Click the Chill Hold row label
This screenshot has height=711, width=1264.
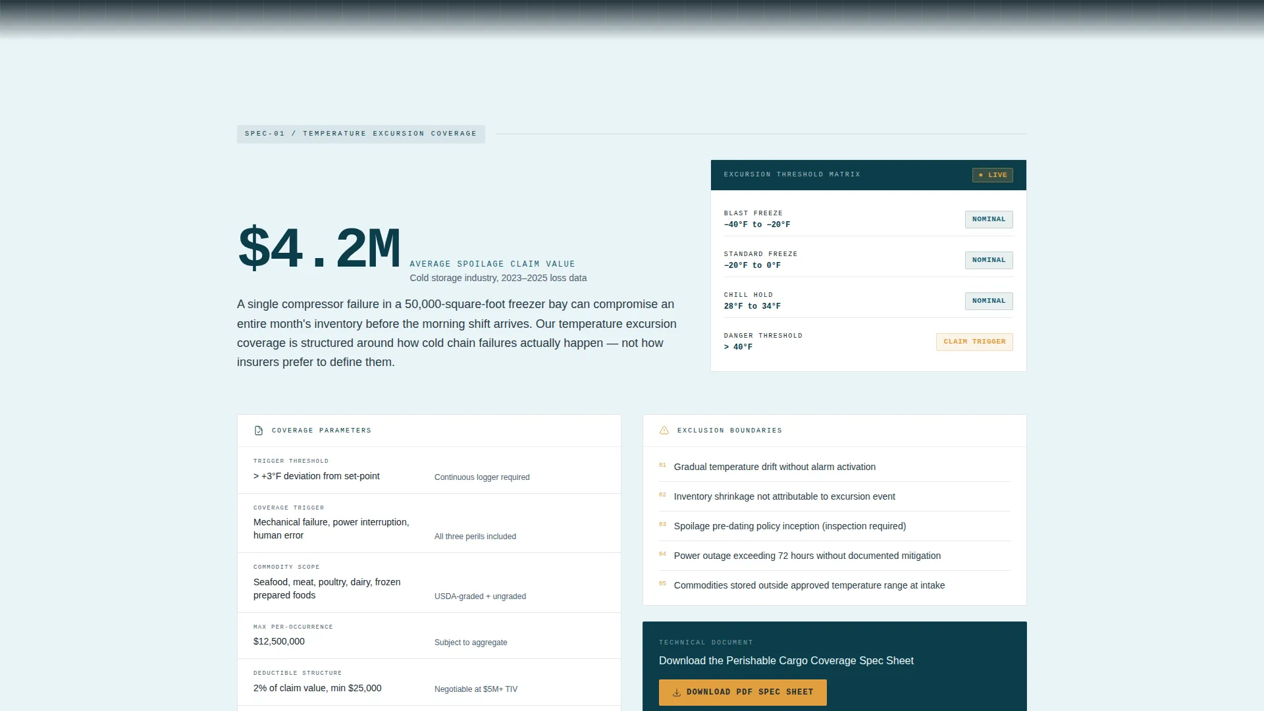[749, 295]
